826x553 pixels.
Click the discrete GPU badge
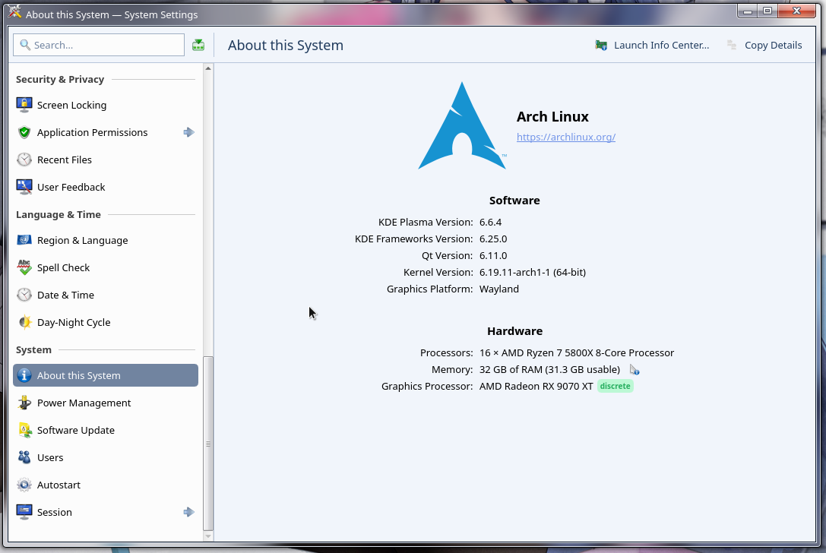pyautogui.click(x=616, y=386)
